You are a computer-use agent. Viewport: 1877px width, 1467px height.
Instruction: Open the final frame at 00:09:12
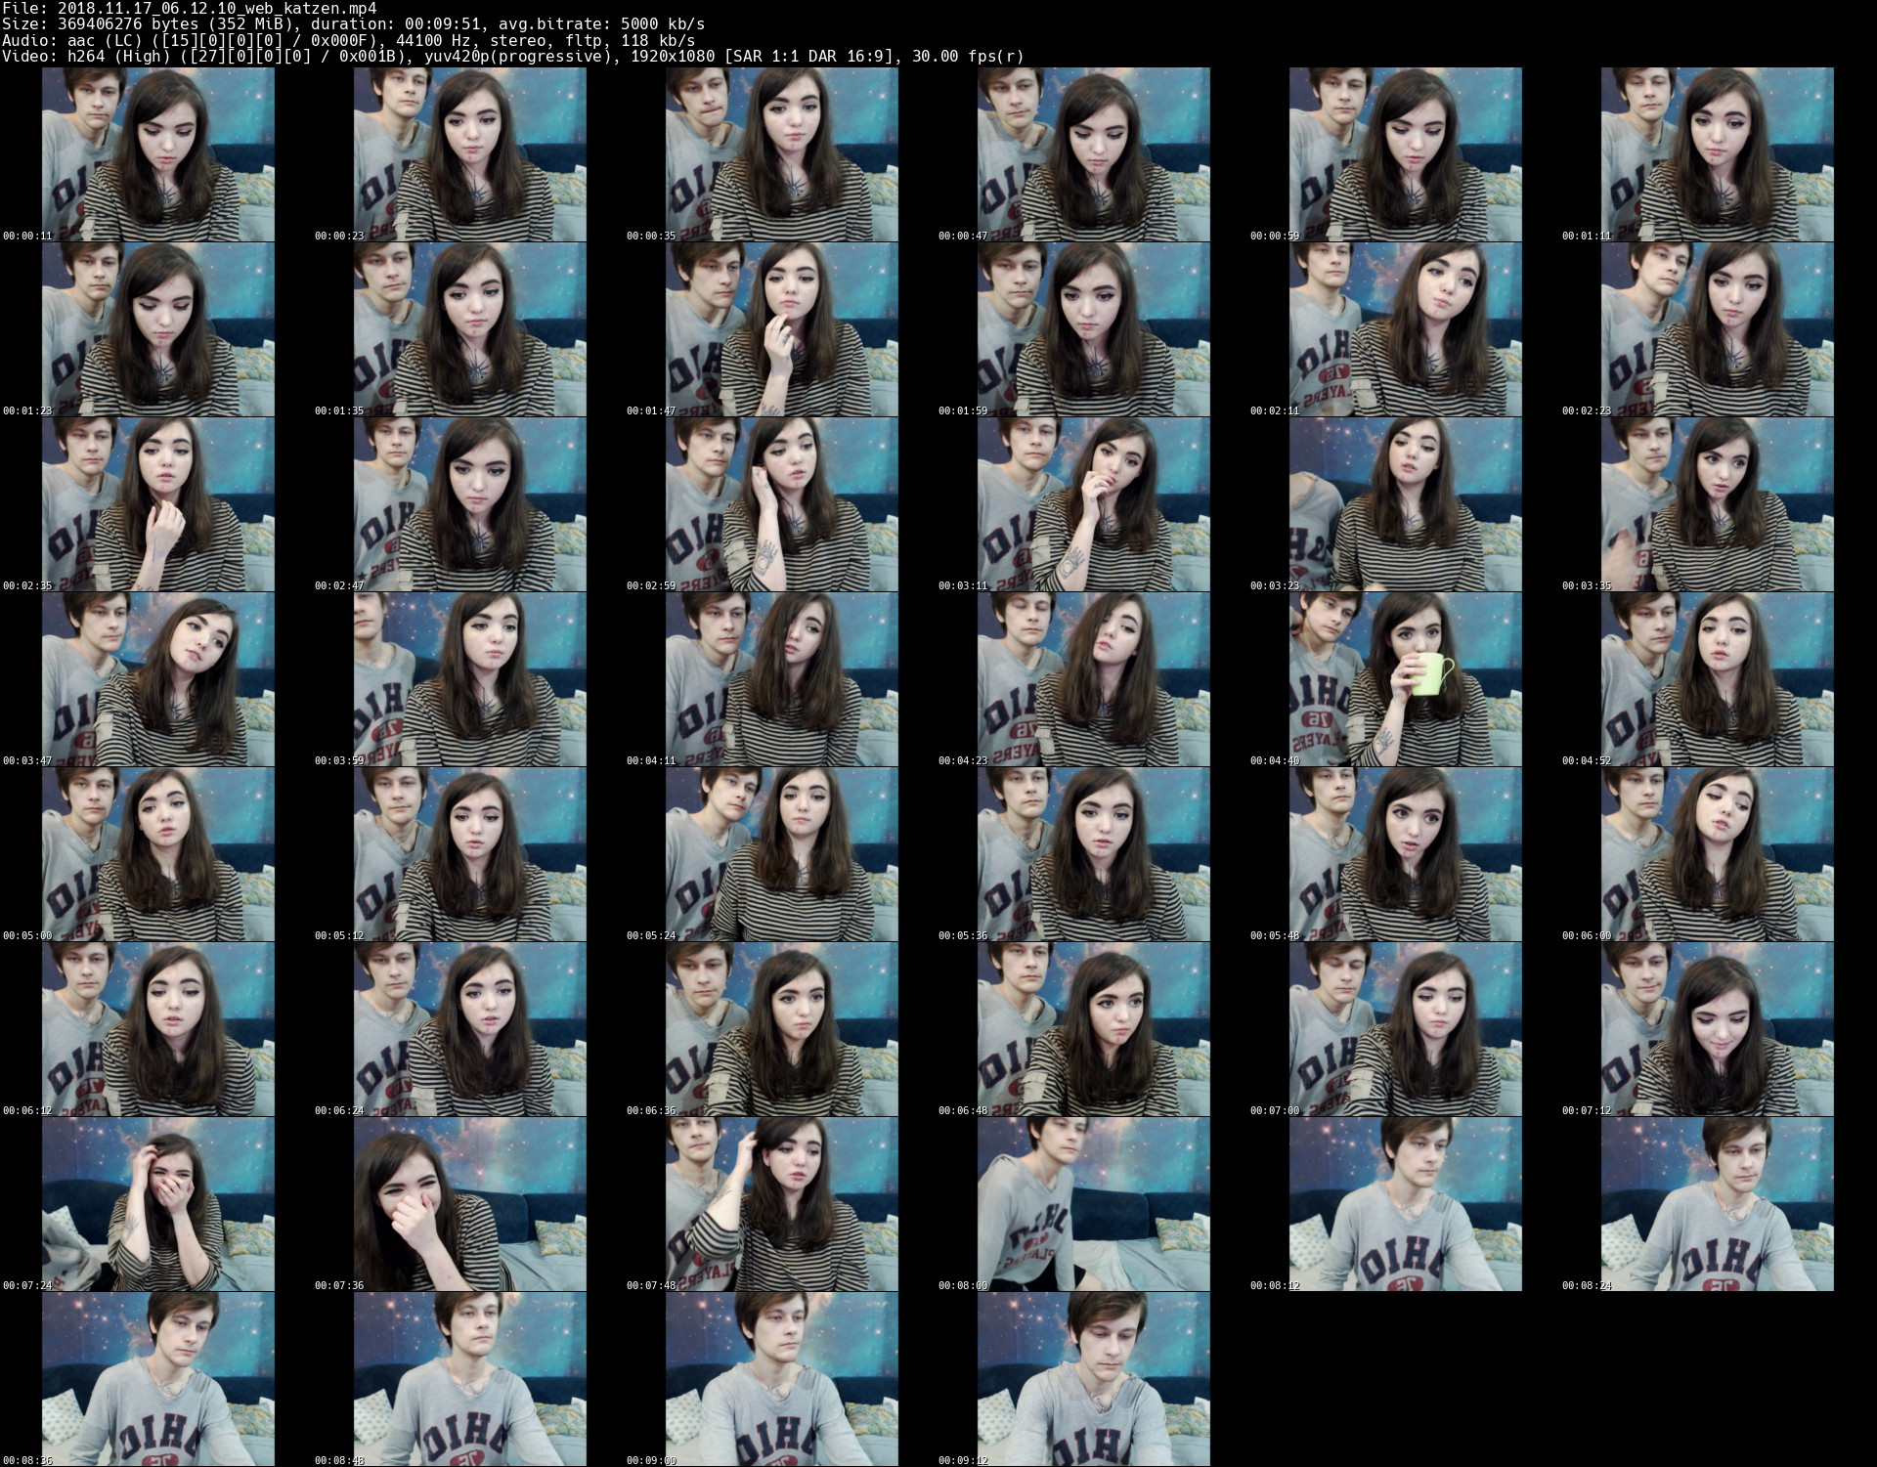point(1093,1379)
